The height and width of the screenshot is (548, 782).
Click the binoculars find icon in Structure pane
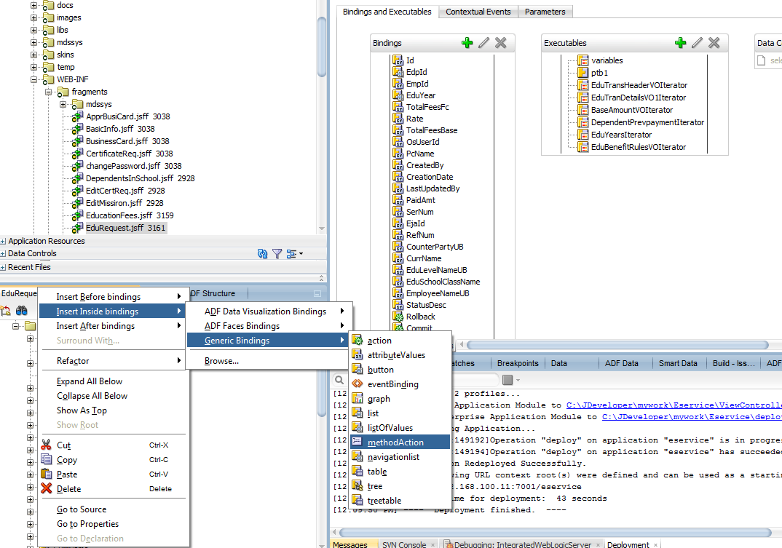[22, 311]
